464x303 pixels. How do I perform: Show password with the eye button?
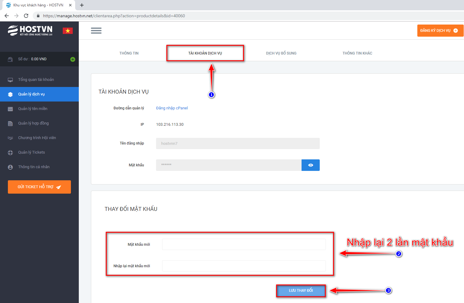310,165
